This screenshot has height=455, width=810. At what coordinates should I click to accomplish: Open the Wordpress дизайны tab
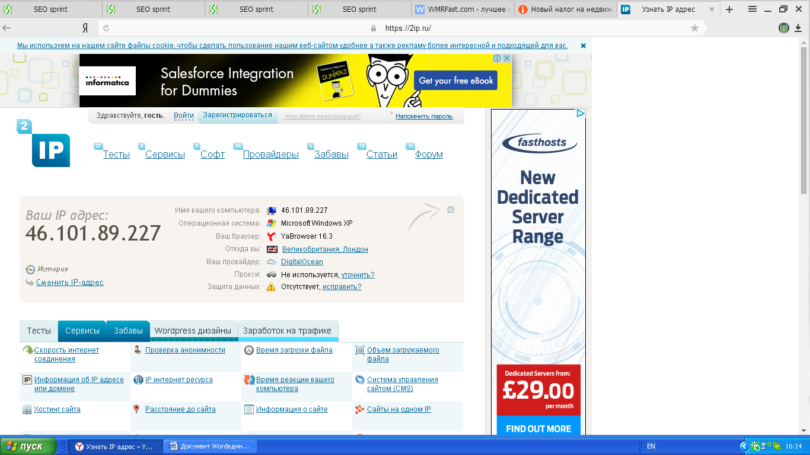(x=193, y=331)
